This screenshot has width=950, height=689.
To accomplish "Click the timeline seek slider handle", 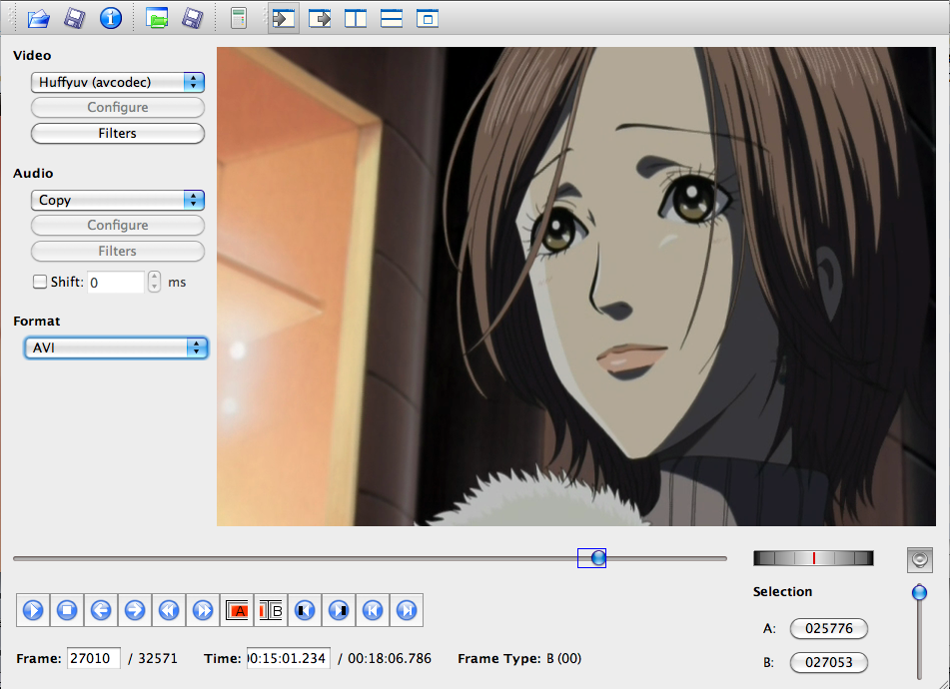I will [x=598, y=557].
